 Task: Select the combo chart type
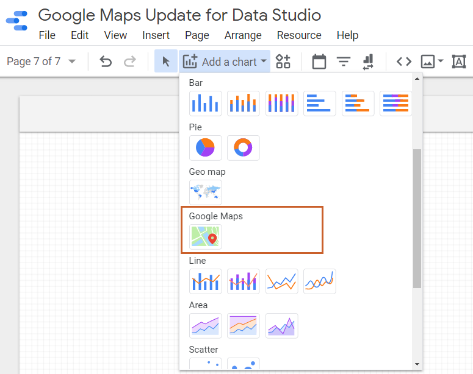206,281
